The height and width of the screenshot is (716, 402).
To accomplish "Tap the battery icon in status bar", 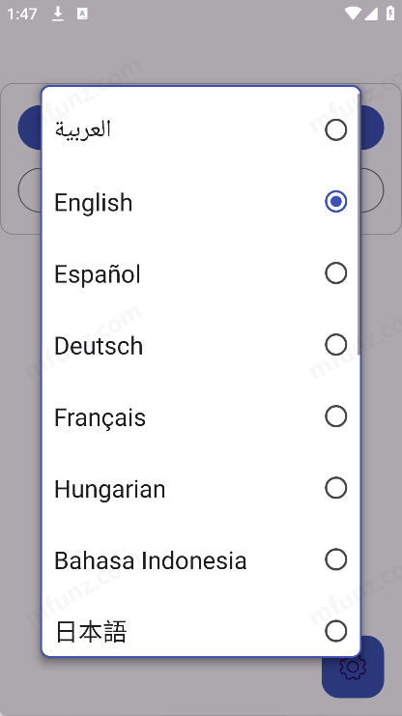I will (390, 14).
